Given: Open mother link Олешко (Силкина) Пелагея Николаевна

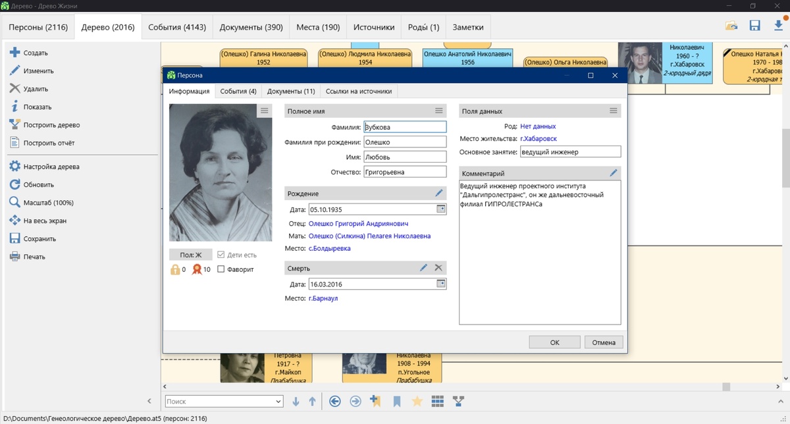Looking at the screenshot, I should (x=370, y=236).
